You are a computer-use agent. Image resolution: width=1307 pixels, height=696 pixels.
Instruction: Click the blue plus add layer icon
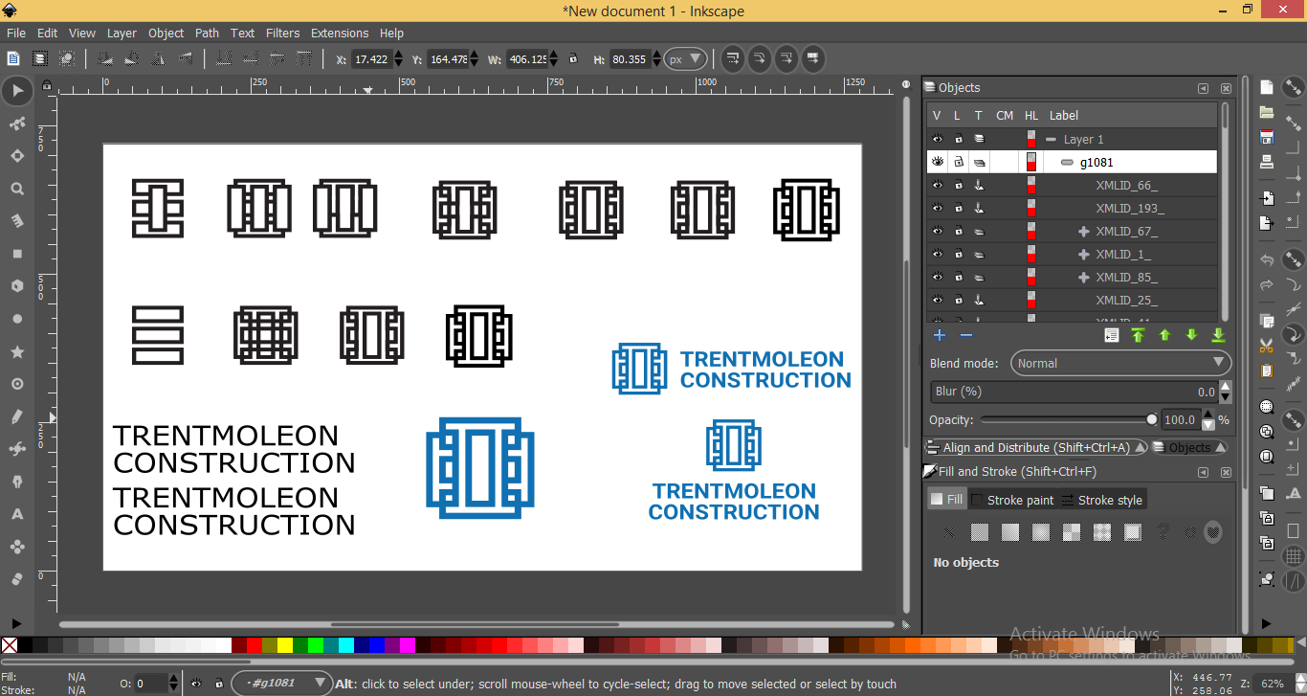[940, 335]
